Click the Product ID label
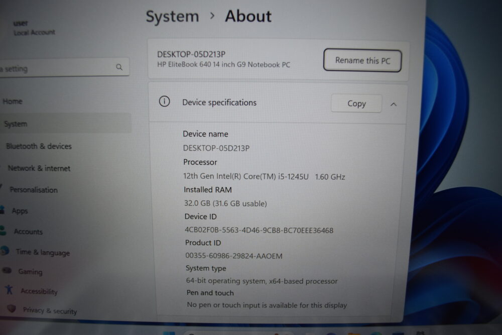The width and height of the screenshot is (502, 335). click(203, 243)
